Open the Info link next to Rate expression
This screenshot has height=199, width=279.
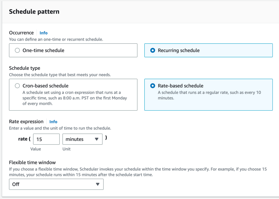point(53,122)
